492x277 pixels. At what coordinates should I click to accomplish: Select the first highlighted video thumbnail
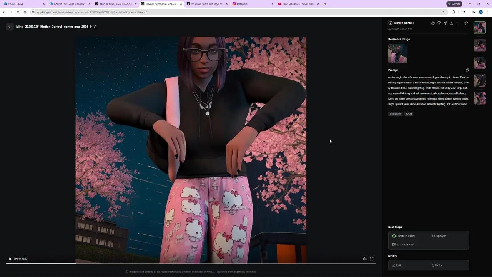480,27
